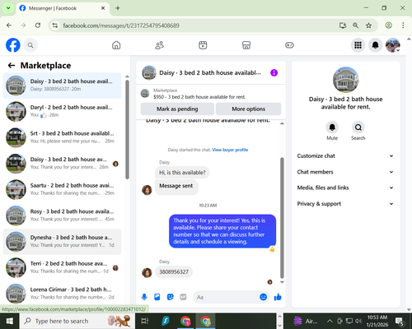
Task: Expand the Chat members section
Action: point(345,172)
